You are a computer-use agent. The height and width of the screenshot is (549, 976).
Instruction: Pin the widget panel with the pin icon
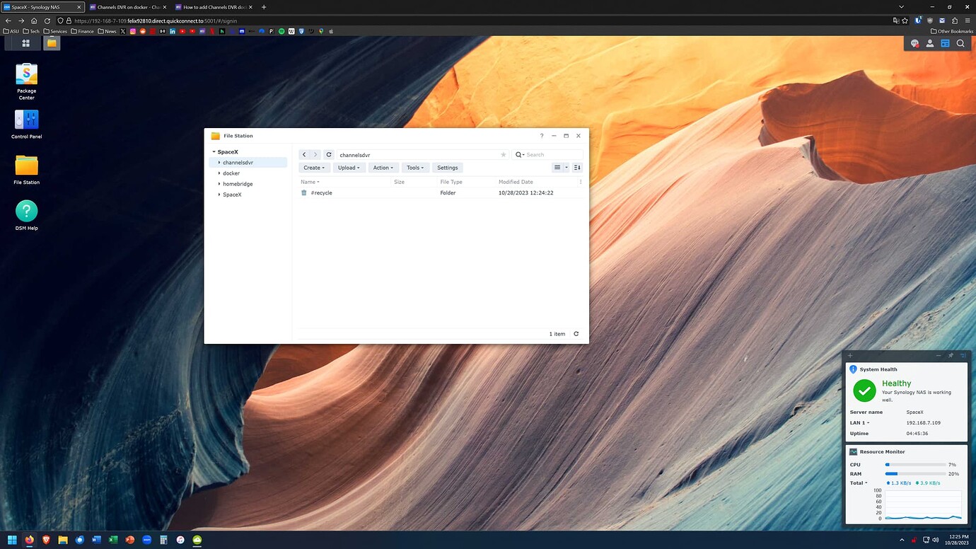tap(951, 355)
